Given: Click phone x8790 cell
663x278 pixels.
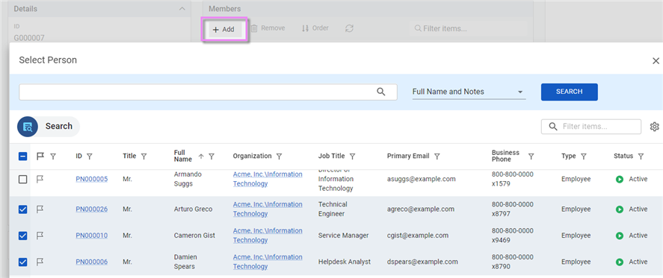Looking at the screenshot, I should click(513, 262).
